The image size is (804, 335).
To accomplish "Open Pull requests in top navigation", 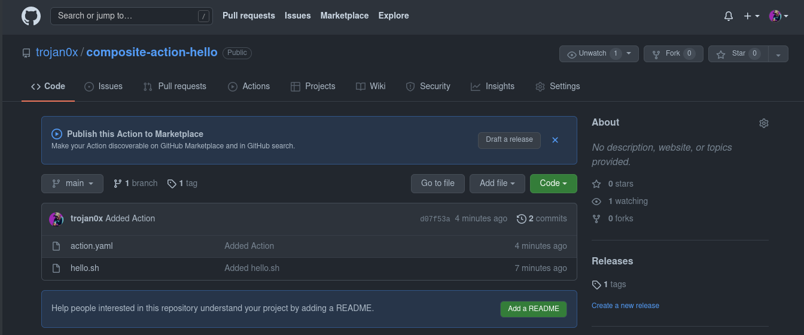I will (x=249, y=16).
